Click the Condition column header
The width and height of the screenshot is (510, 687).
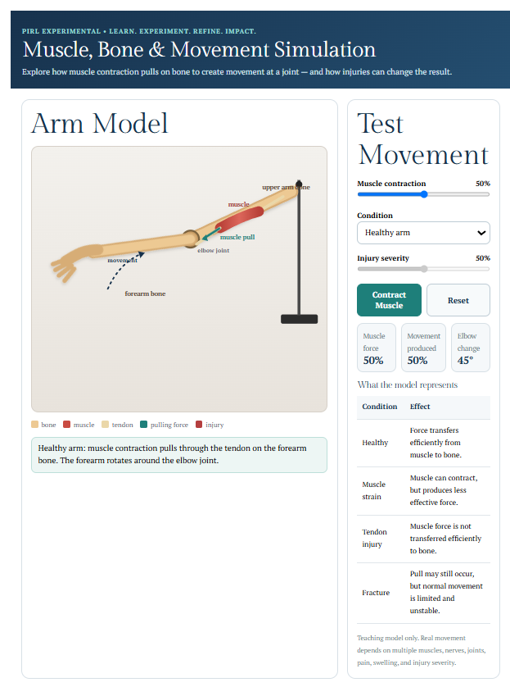(x=380, y=407)
